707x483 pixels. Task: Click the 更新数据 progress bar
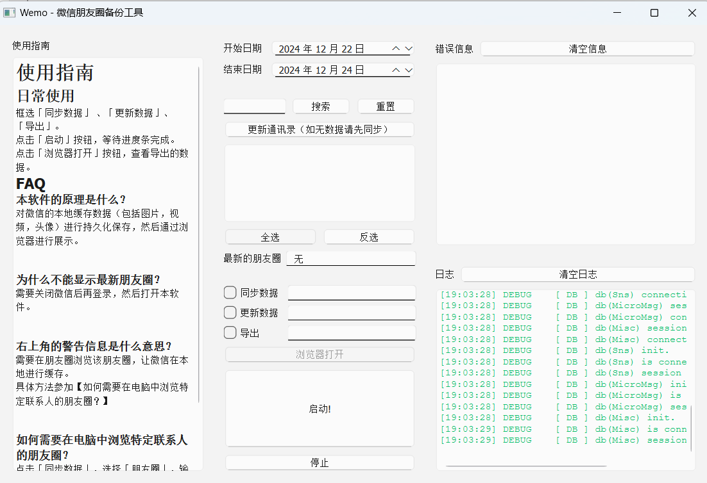(x=351, y=313)
